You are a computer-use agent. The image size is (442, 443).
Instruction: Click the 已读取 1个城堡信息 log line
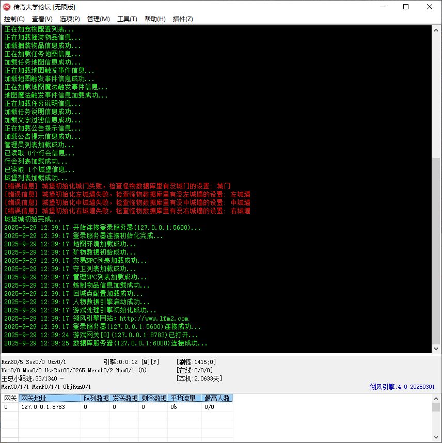(39, 169)
